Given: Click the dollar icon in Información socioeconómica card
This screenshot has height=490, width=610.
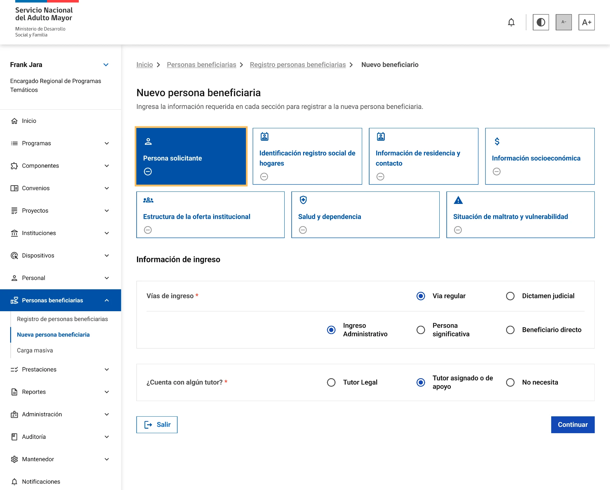Looking at the screenshot, I should pyautogui.click(x=497, y=141).
